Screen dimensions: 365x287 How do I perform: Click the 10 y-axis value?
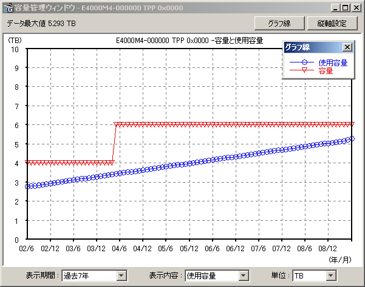coord(15,49)
